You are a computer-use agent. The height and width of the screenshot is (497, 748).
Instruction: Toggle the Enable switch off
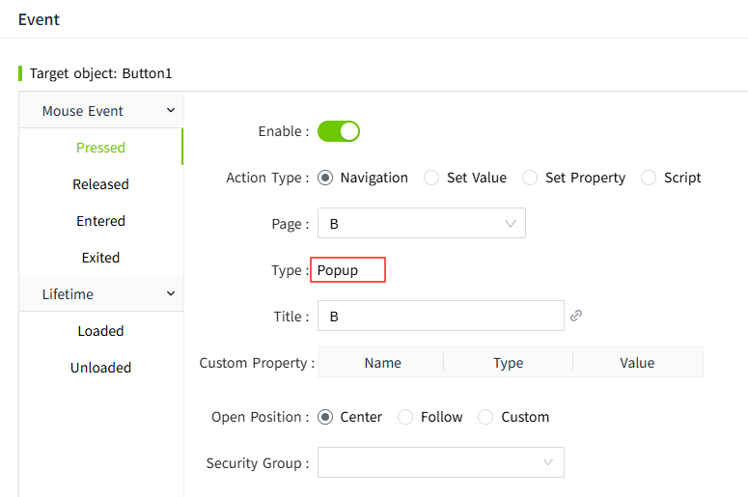(x=339, y=131)
